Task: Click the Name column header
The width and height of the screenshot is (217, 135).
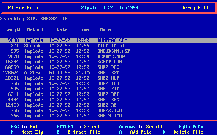Action: coord(105,30)
